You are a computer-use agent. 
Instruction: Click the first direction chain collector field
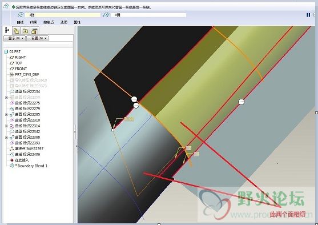coord(63,15)
